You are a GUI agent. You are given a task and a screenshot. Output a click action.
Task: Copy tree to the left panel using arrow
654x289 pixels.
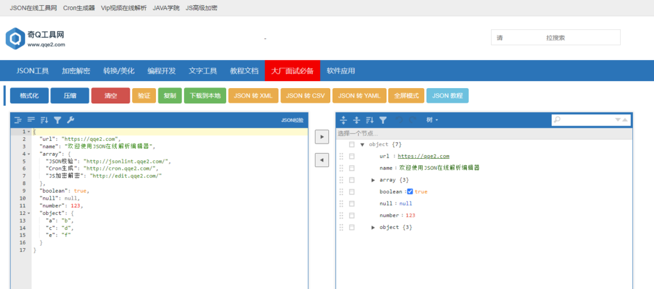pyautogui.click(x=323, y=161)
